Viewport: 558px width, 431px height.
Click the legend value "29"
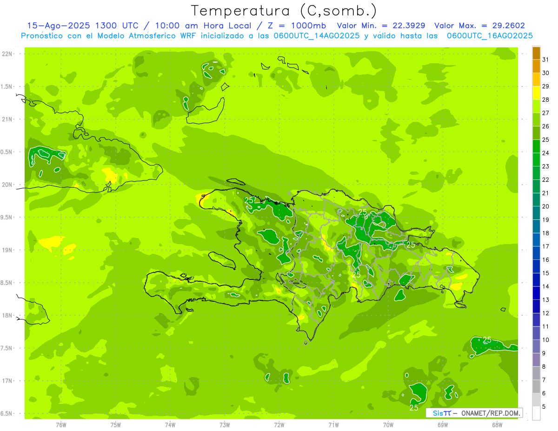[x=546, y=86]
